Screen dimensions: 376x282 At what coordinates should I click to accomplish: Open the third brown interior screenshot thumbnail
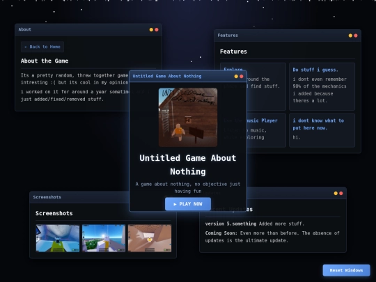[x=150, y=238]
